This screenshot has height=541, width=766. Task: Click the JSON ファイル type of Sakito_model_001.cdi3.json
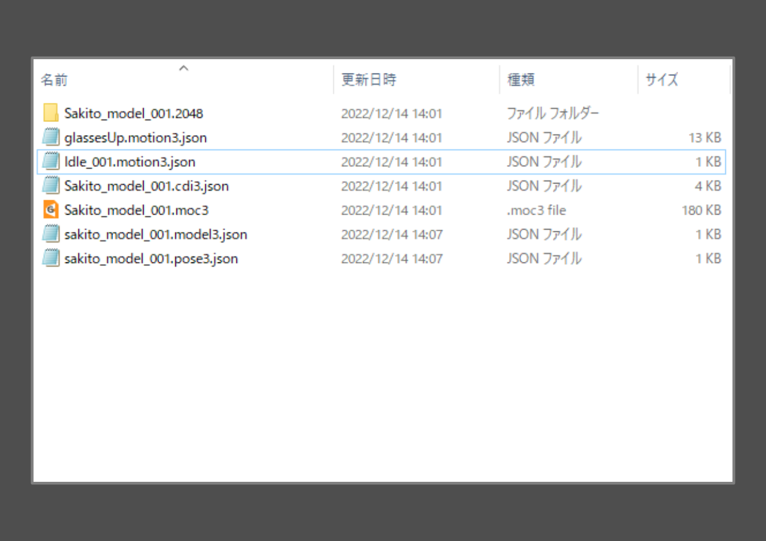pyautogui.click(x=544, y=186)
